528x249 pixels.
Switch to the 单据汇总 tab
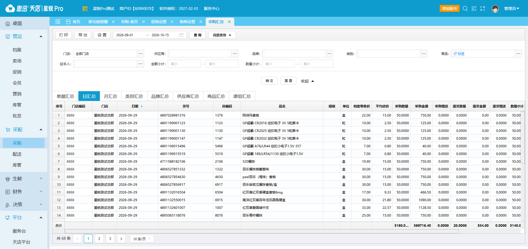point(65,96)
